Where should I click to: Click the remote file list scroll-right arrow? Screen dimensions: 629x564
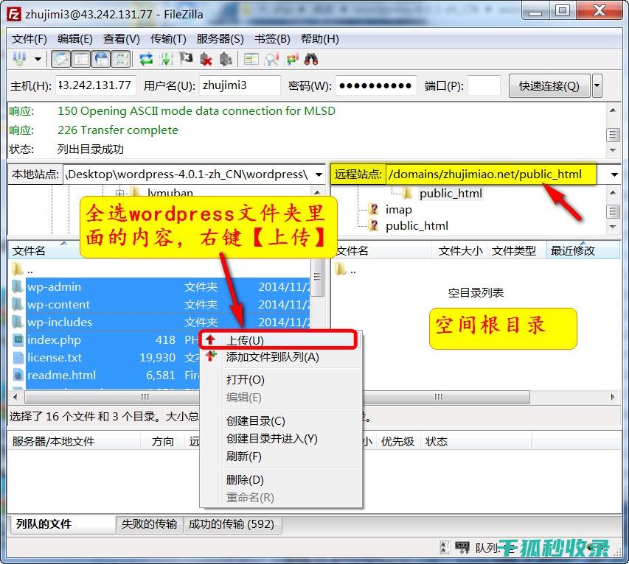[613, 397]
